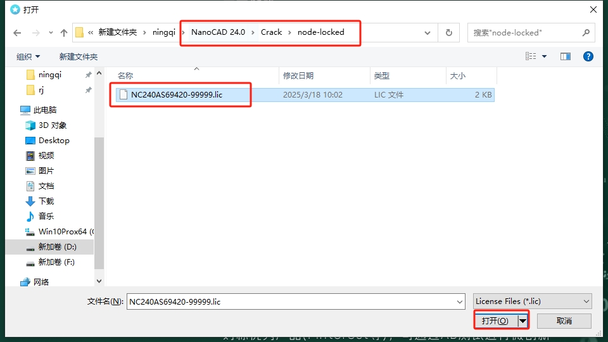Click the NanoCAD 24.0 breadcrumb segment

[218, 32]
